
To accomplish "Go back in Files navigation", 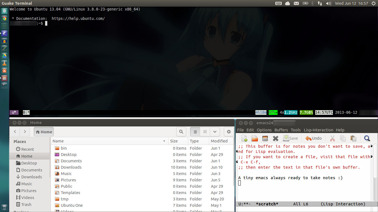I will (15, 132).
